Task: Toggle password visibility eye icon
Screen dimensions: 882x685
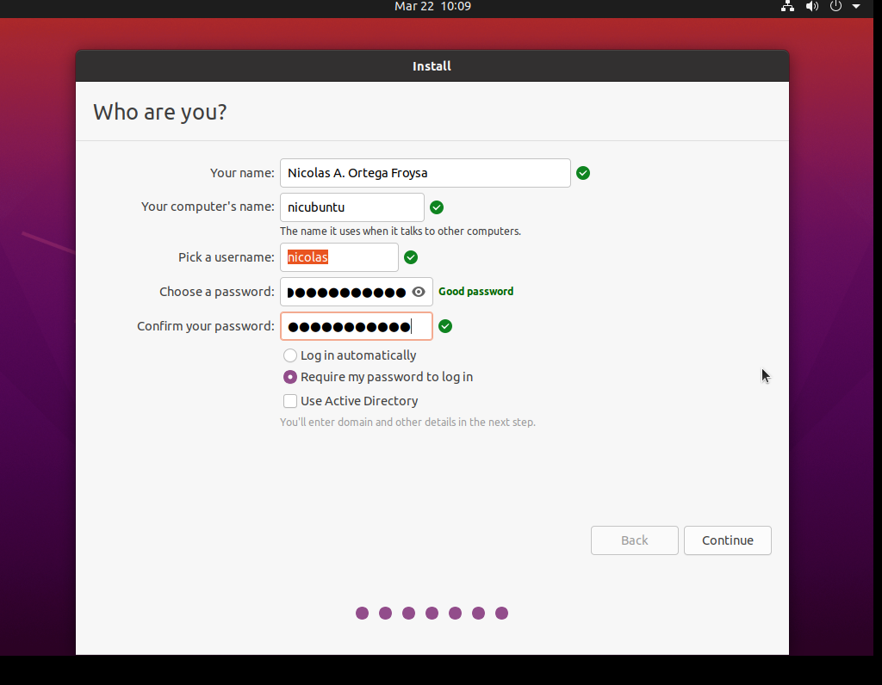Action: click(419, 292)
